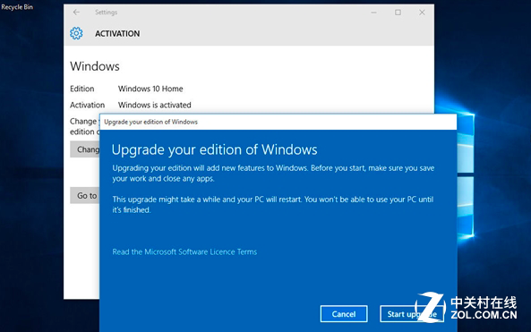The height and width of the screenshot is (332, 531).
Task: Minimize the Settings window
Action: click(x=374, y=13)
